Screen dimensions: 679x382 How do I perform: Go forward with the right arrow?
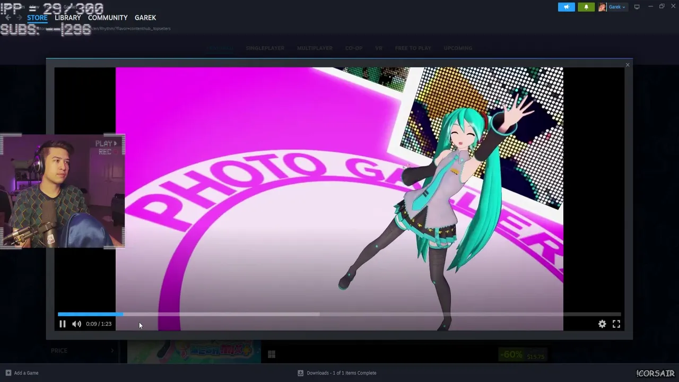(19, 18)
